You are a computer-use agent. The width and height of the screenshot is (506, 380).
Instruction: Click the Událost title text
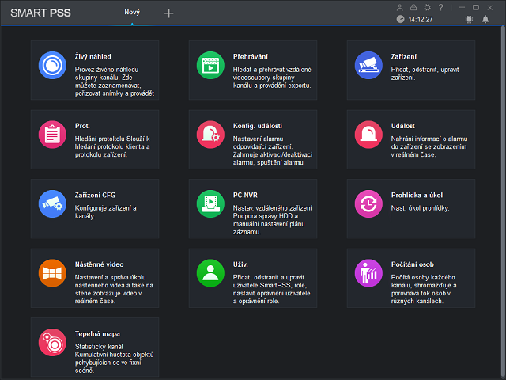coord(403,126)
